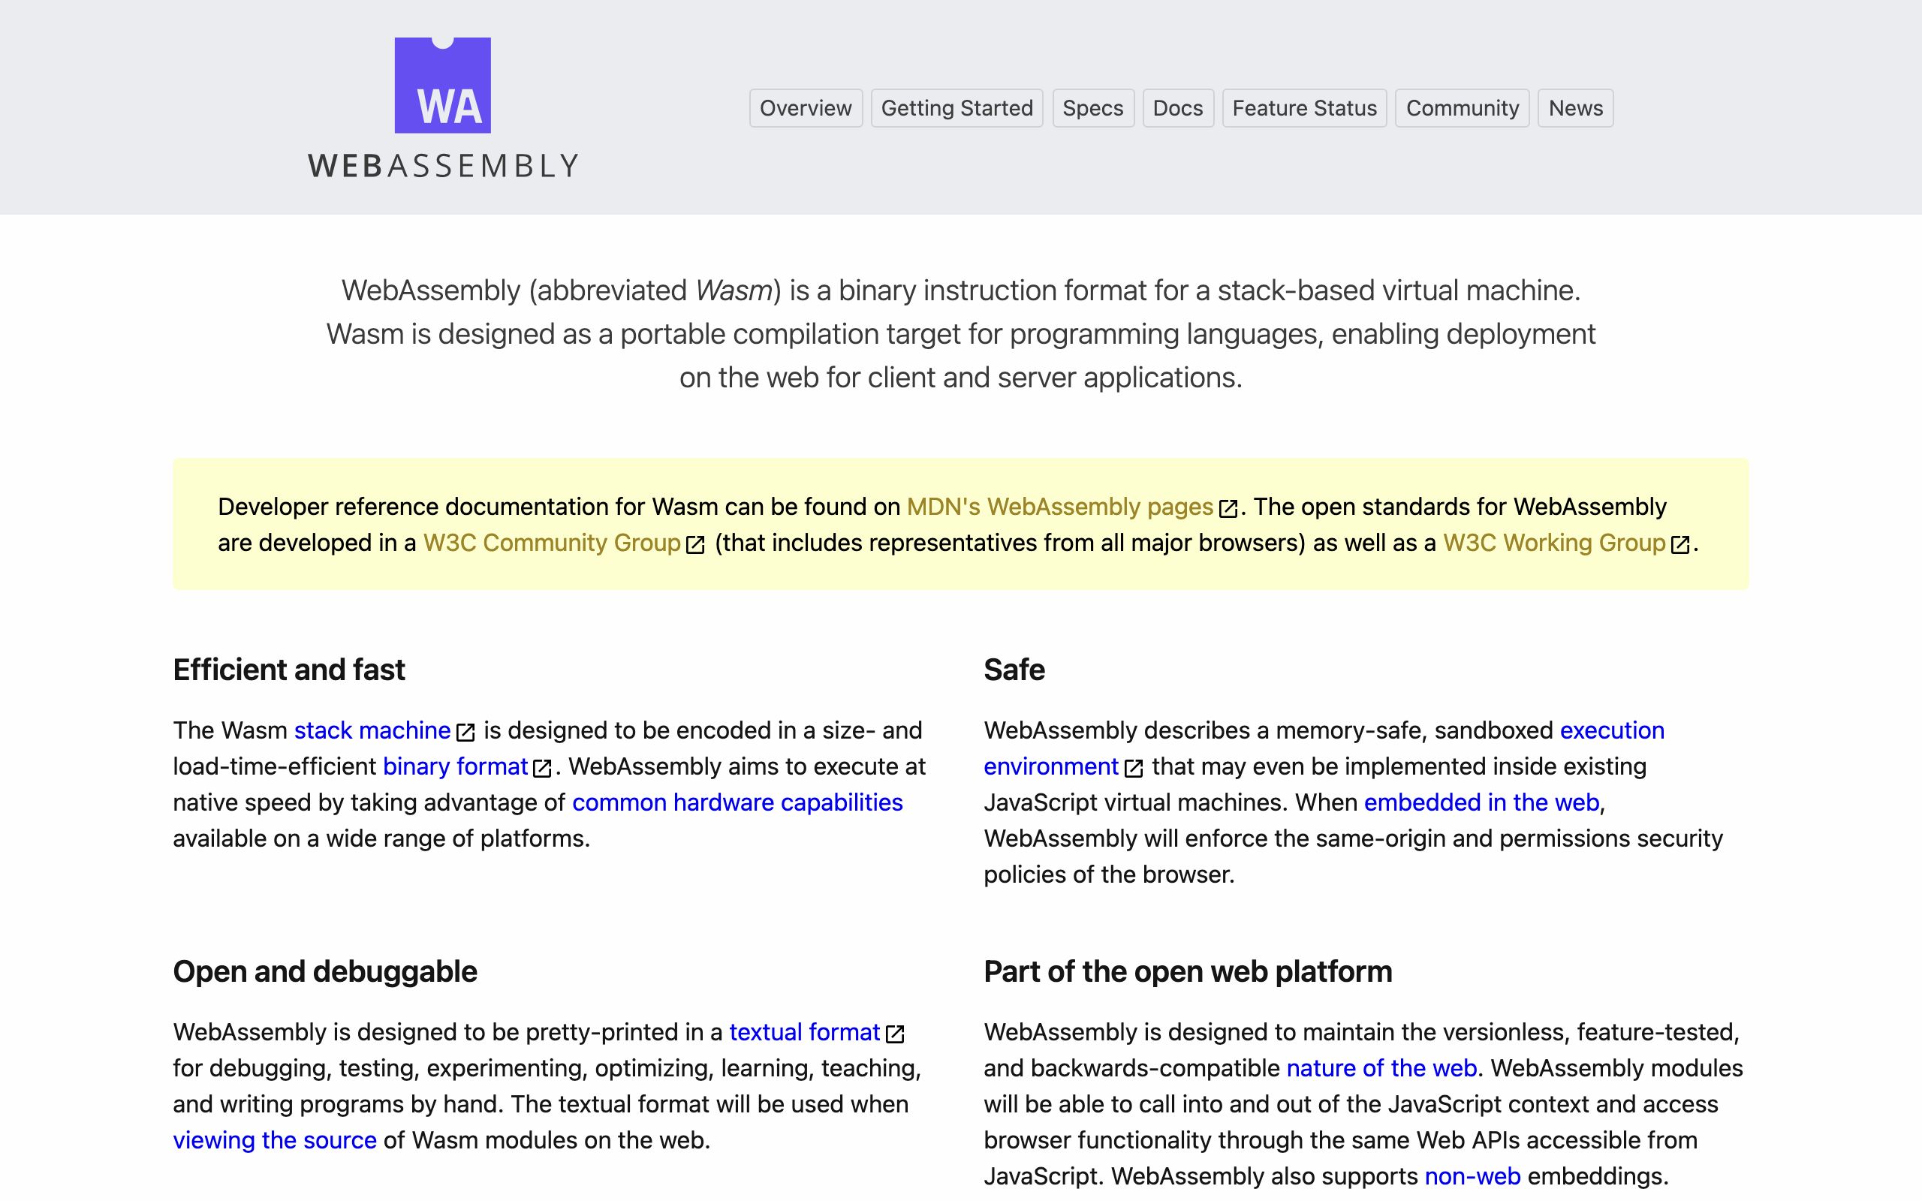Click the italic Wasm word in intro

(734, 290)
